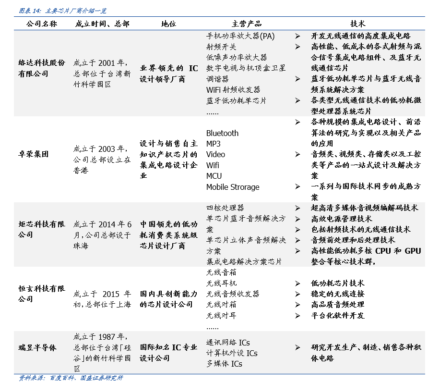Select the product "无线对耳"
Viewport: 428px width, 382px height.
[x=221, y=316]
